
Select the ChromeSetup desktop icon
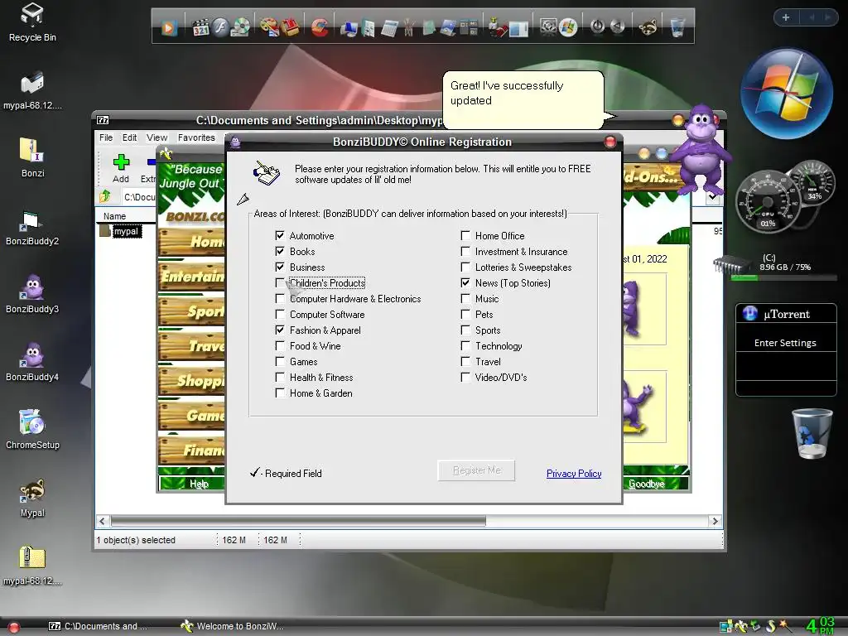pyautogui.click(x=32, y=430)
